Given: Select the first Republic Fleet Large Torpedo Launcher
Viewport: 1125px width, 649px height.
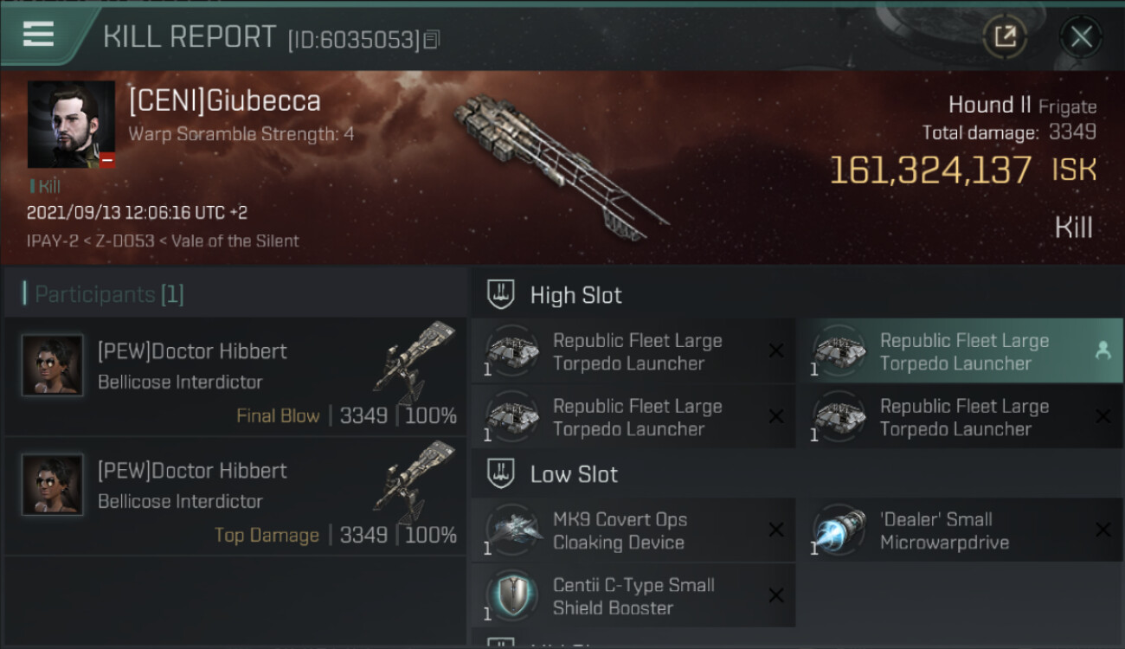Looking at the screenshot, I should (633, 351).
